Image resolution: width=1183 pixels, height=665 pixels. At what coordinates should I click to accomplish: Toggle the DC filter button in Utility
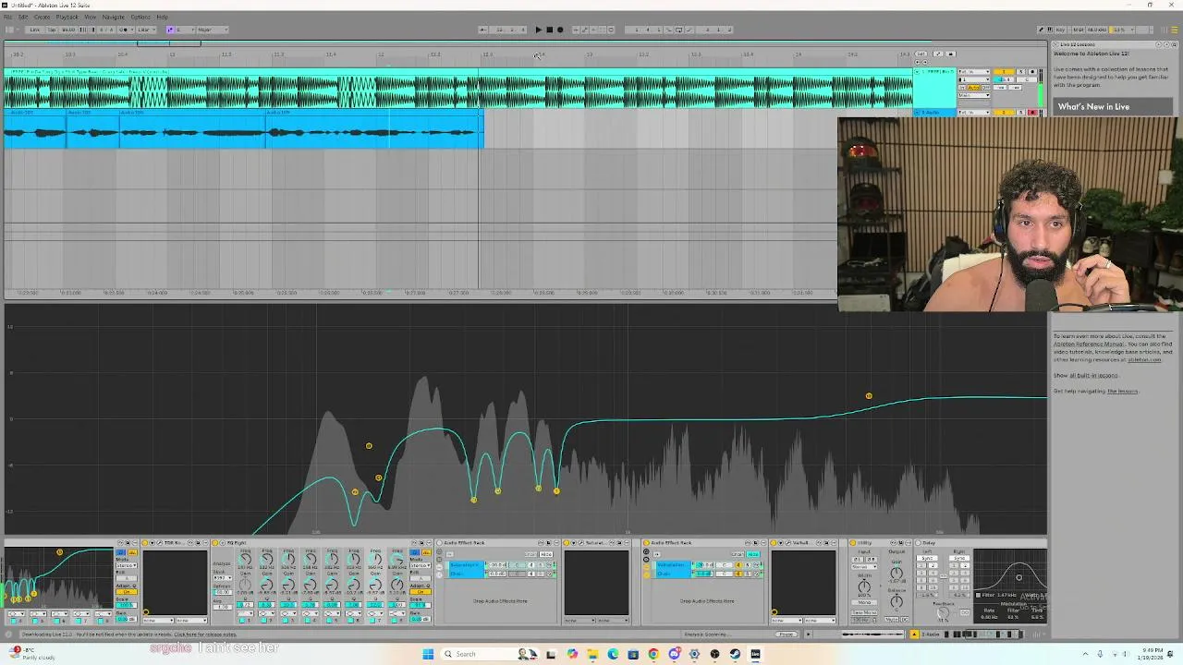pos(905,620)
